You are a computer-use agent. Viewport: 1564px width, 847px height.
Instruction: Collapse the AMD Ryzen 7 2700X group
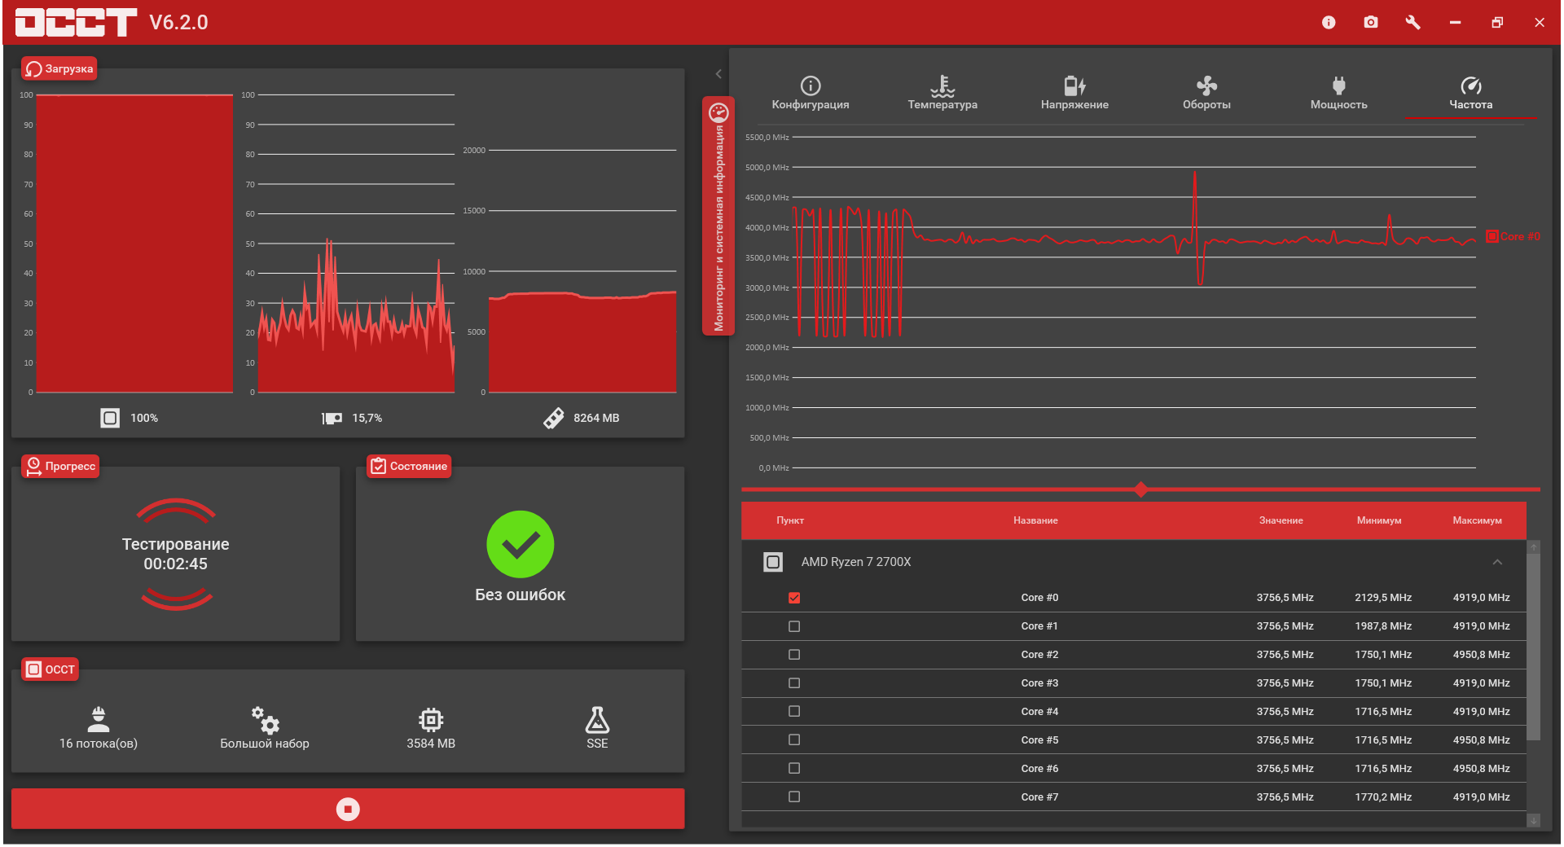1497,562
